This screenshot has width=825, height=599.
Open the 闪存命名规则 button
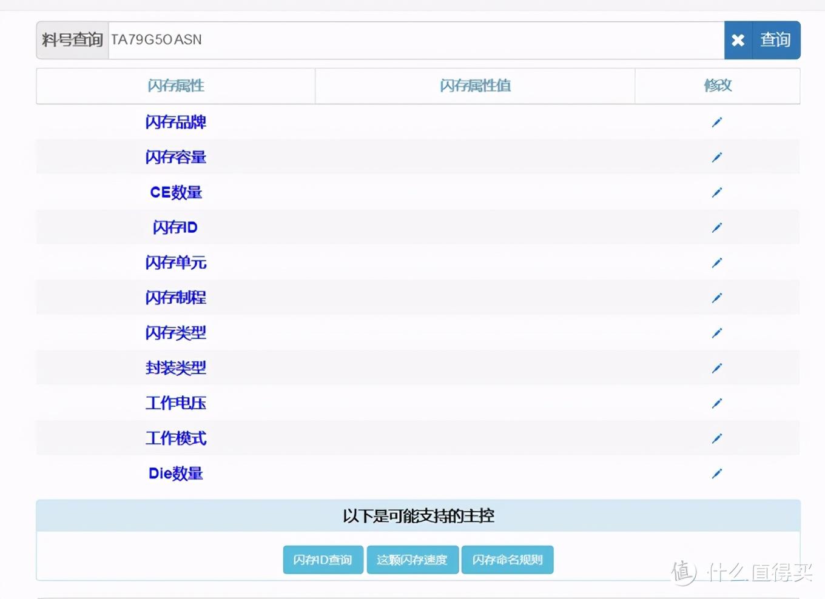(507, 560)
